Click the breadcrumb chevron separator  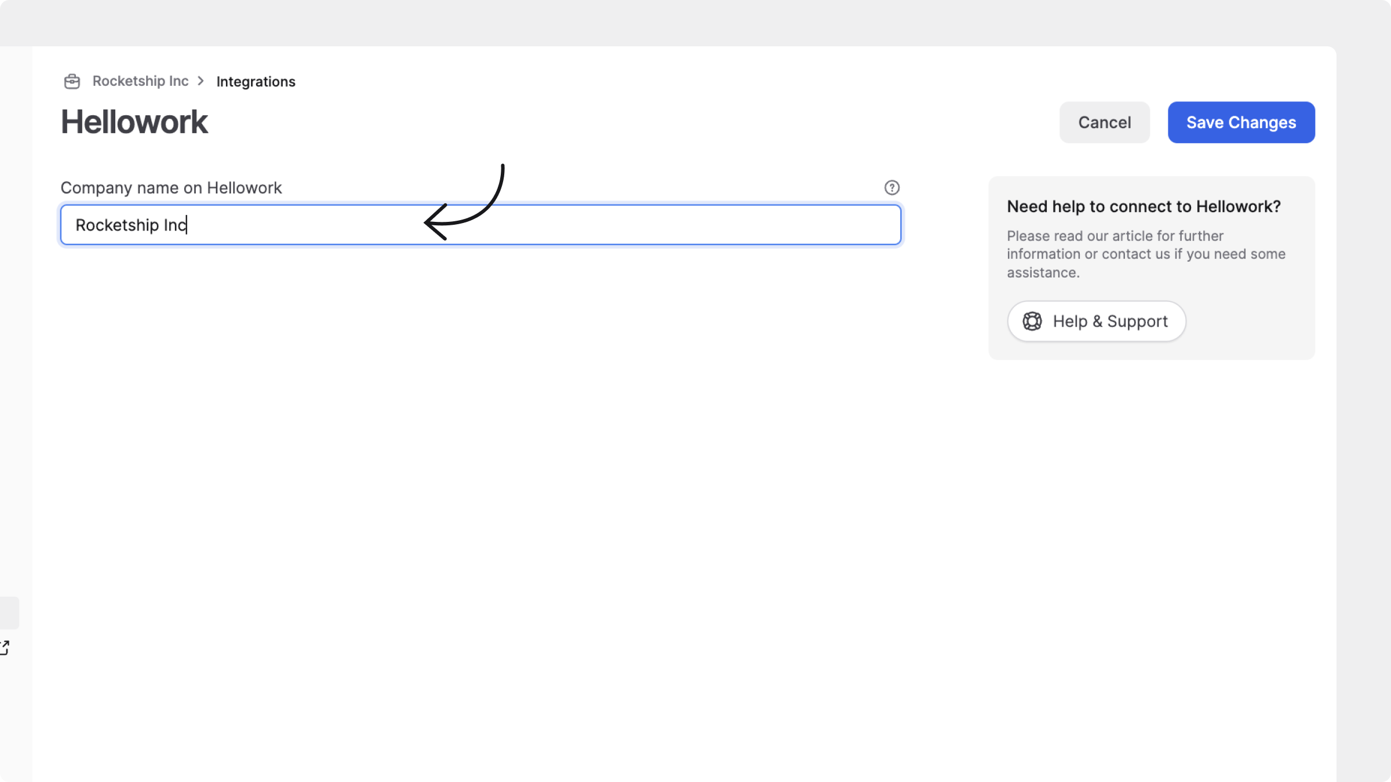(201, 81)
